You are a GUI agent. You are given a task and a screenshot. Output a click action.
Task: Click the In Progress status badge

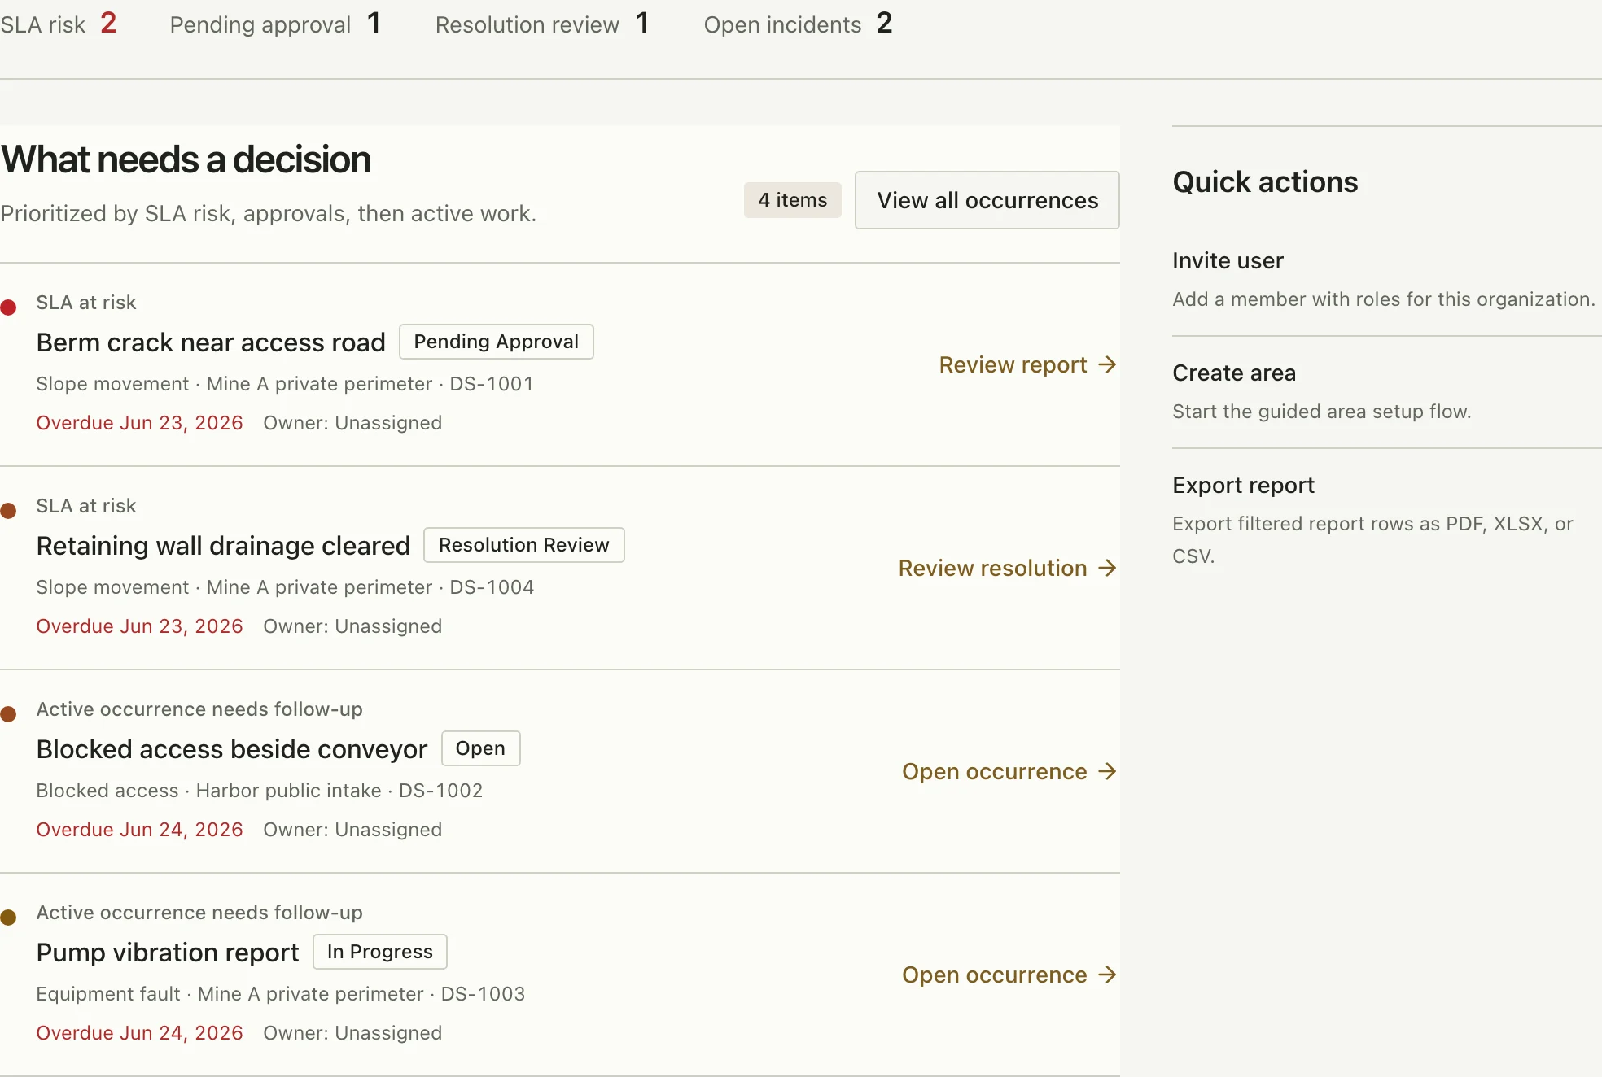click(379, 952)
